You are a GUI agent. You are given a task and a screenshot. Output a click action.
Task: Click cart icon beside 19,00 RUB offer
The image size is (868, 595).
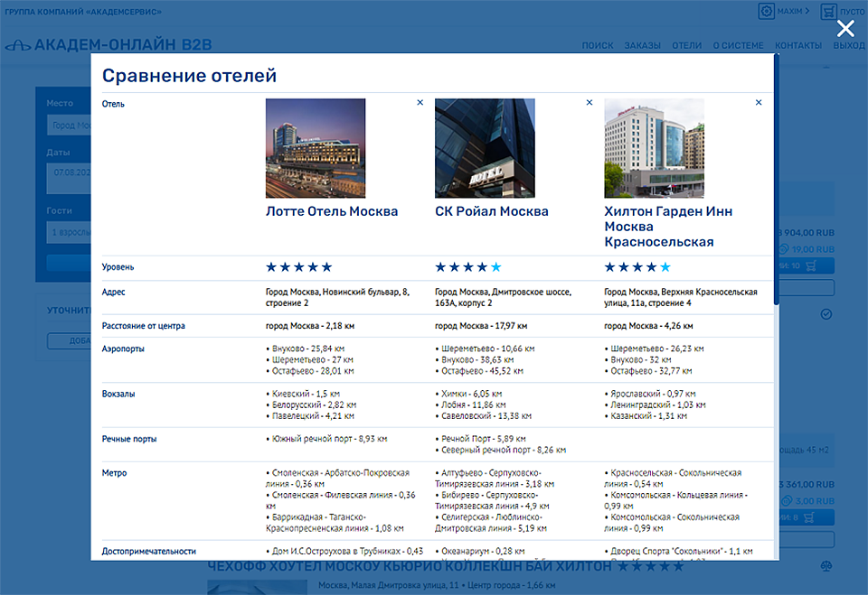810,266
